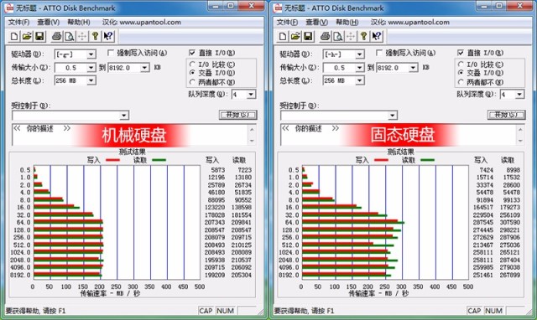
Task: Click www.upantool.com text in left menu bar
Action: (x=150, y=23)
